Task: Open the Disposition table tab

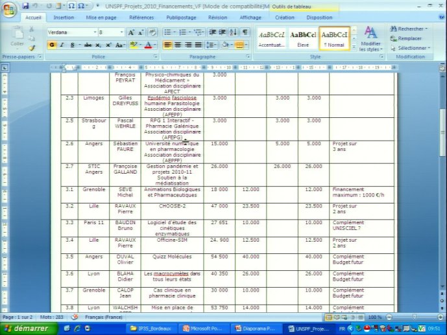Action: pos(319,17)
